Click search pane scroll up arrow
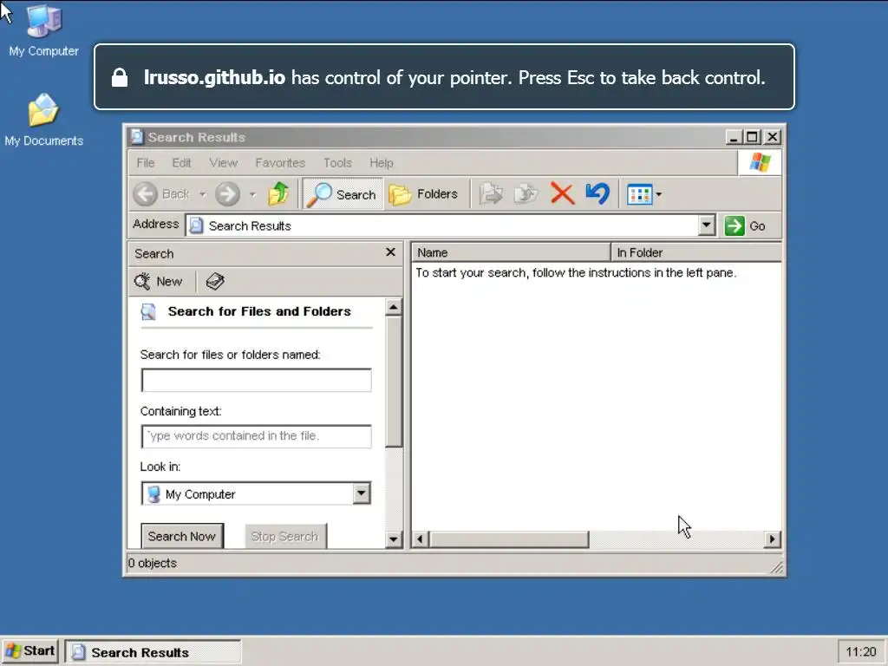The width and height of the screenshot is (888, 666). click(x=393, y=308)
